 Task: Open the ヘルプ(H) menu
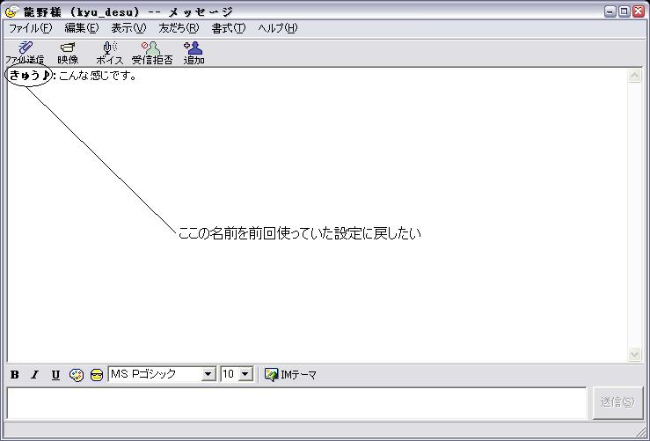278,28
